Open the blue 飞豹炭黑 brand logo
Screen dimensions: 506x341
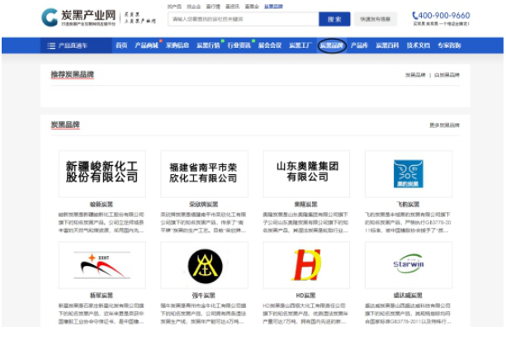[409, 173]
